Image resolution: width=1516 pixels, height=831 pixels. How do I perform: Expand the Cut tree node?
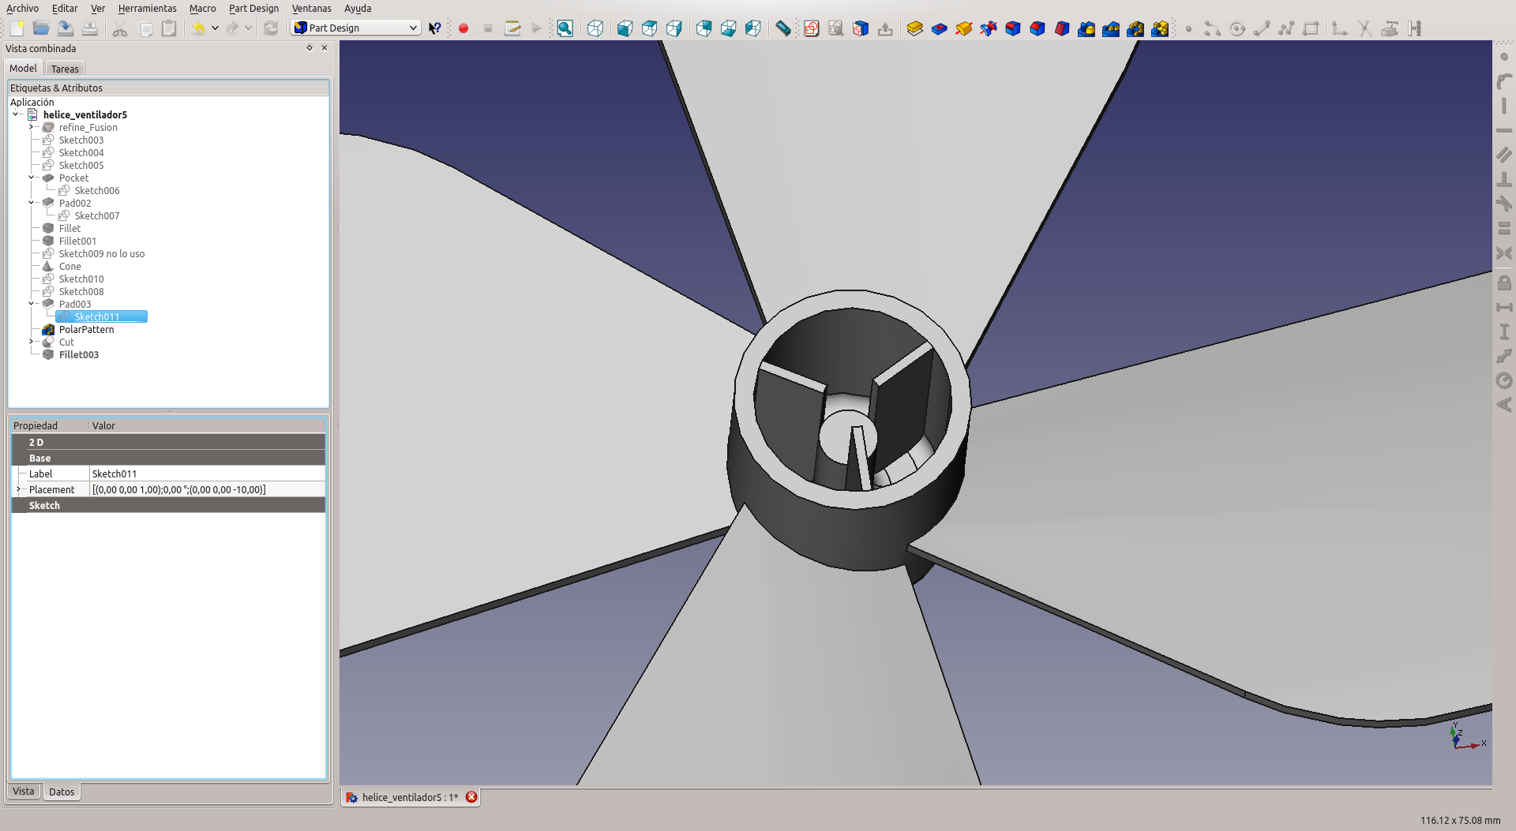[32, 342]
